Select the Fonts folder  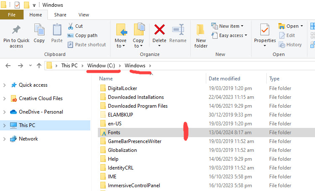(x=114, y=133)
